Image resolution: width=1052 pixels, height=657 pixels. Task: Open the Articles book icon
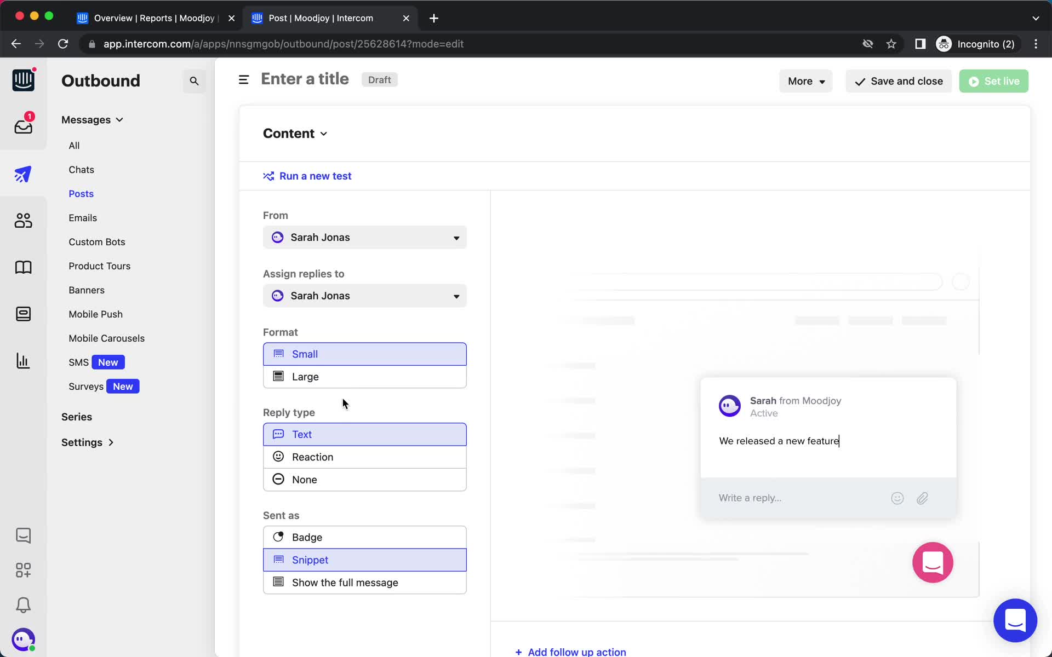pyautogui.click(x=23, y=267)
